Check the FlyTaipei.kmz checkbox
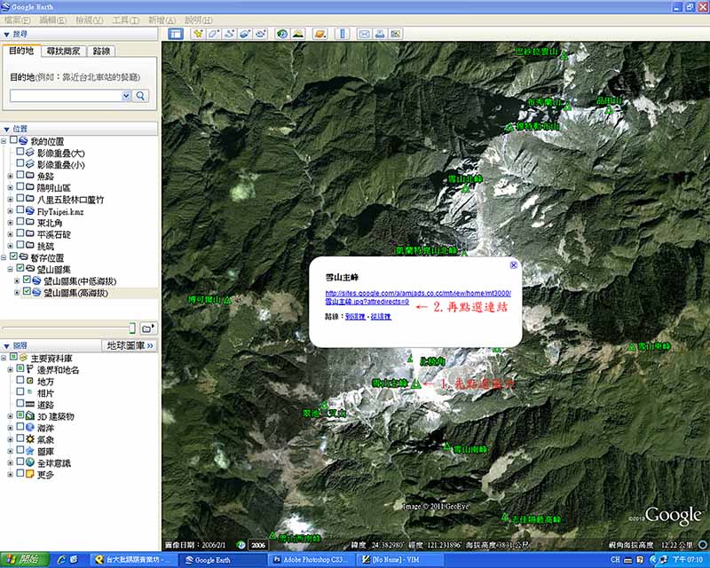 (x=20, y=209)
